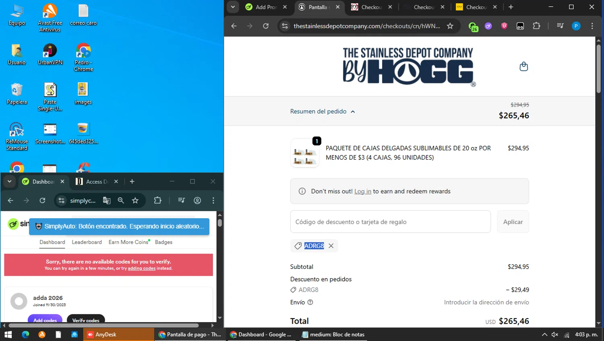Select the Dashboard page tab in simplyc
This screenshot has height=341, width=604.
coord(52,242)
